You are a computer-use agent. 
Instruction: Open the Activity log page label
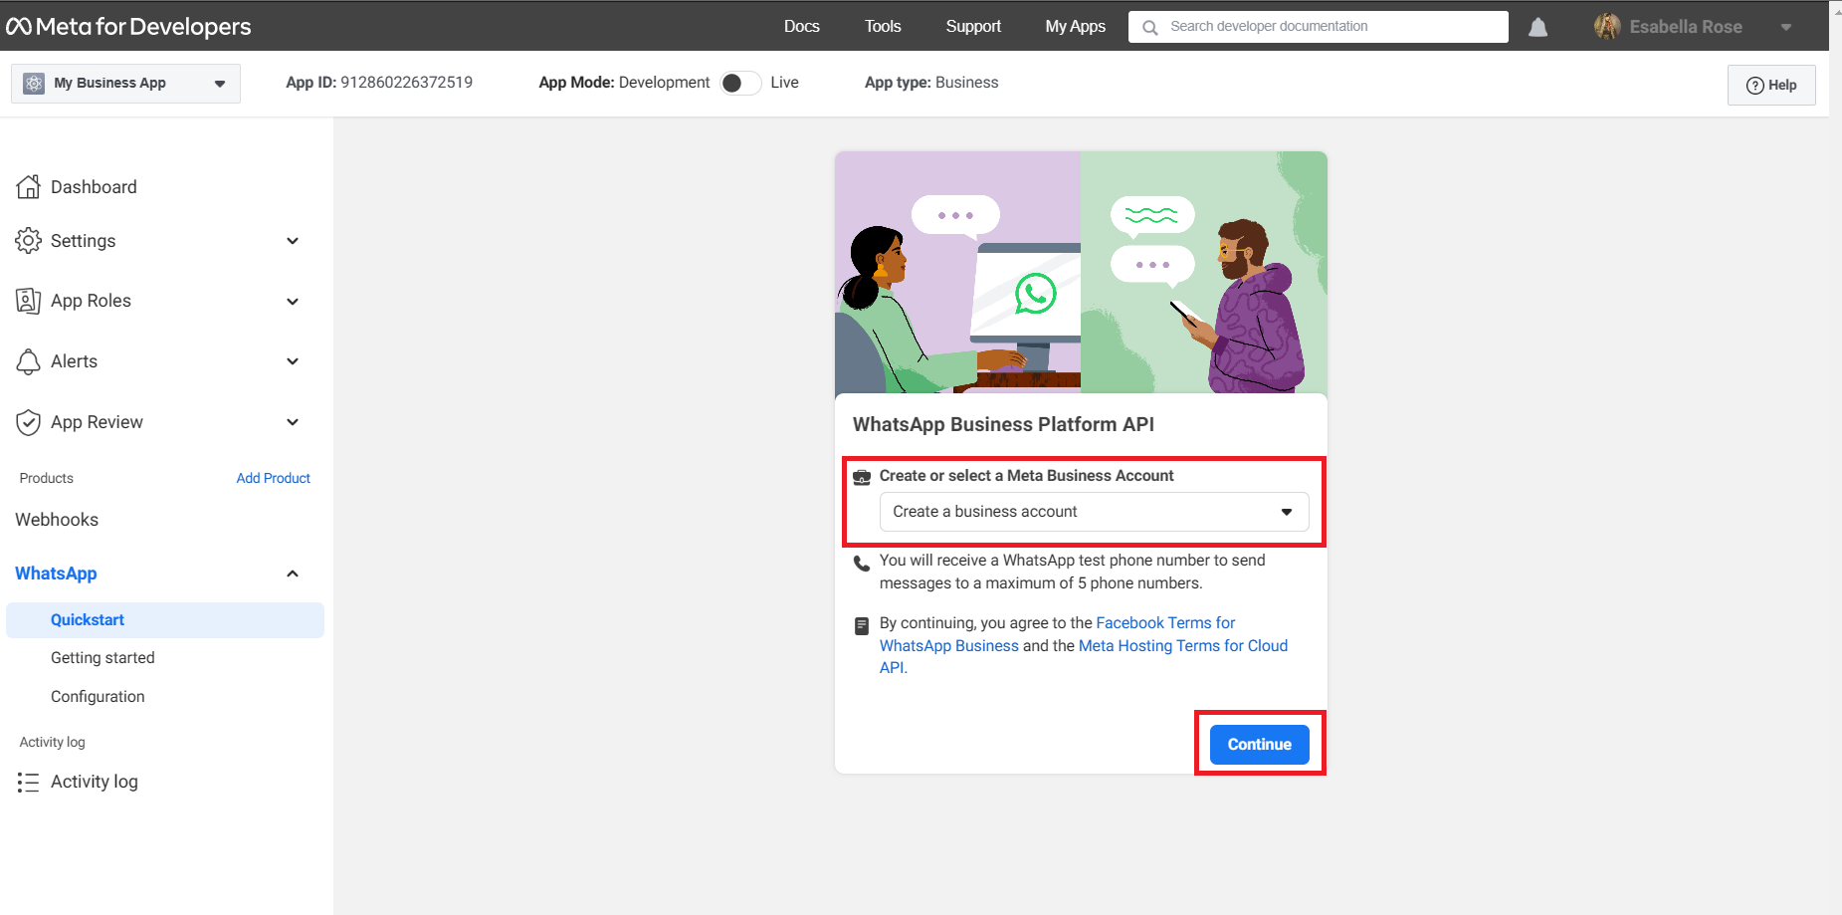(95, 782)
